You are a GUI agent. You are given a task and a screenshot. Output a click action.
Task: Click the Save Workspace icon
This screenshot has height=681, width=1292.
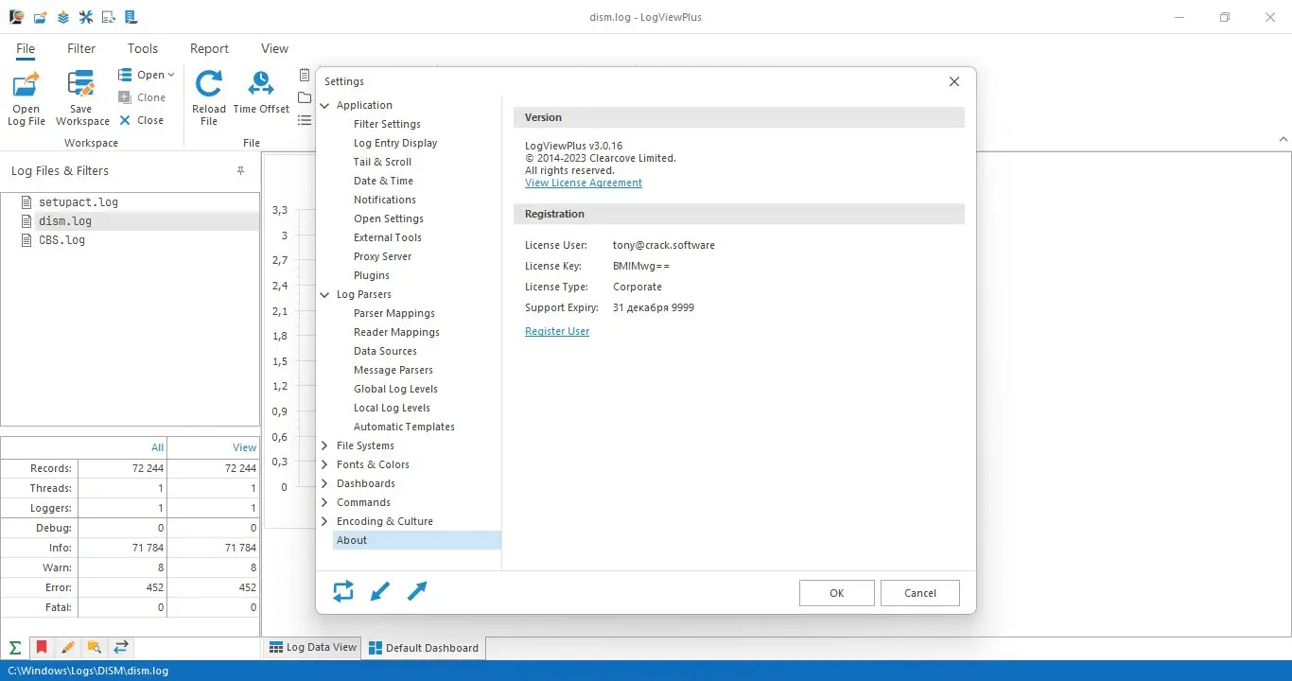click(82, 85)
